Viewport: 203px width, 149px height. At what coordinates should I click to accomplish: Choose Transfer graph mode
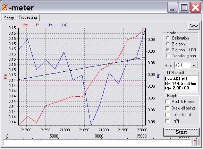click(168, 56)
